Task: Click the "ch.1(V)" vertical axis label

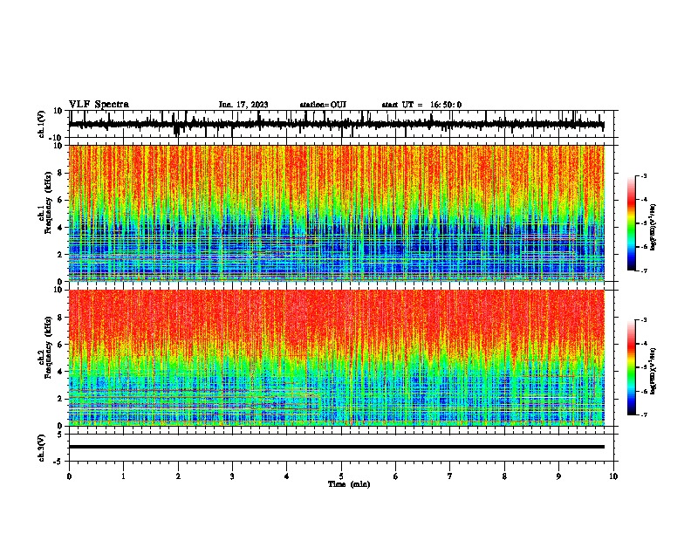Action: (x=42, y=124)
